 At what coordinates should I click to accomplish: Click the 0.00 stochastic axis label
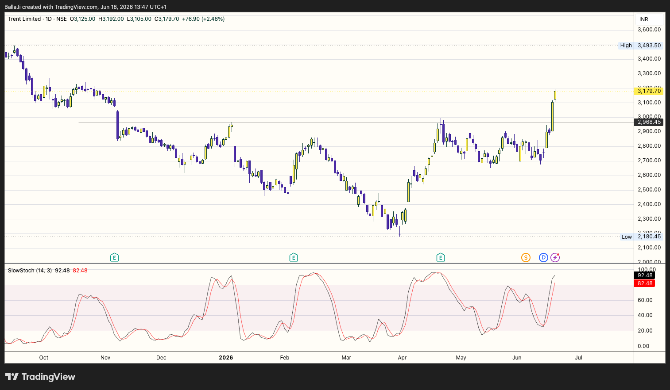[x=643, y=346]
